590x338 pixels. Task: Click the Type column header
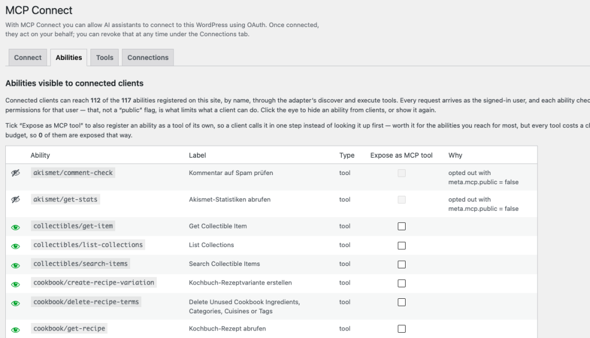(347, 155)
